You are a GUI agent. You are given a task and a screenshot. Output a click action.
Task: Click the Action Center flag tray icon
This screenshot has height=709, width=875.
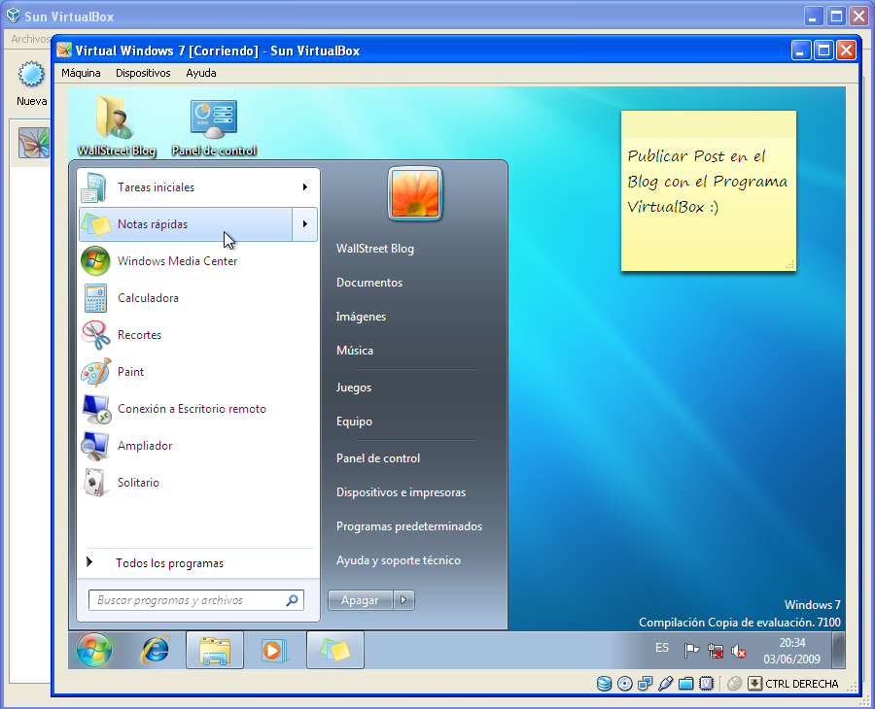[x=691, y=651]
